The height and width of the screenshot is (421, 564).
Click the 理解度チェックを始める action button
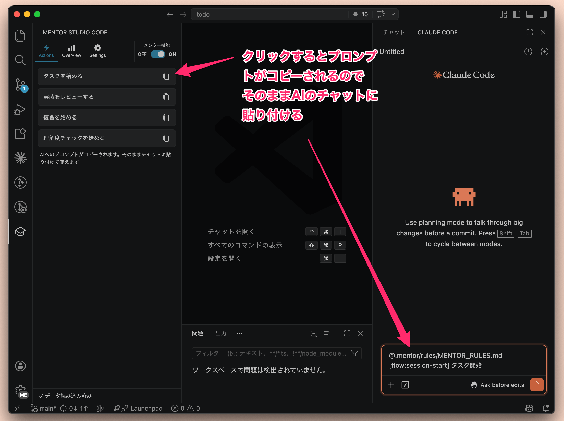point(107,138)
